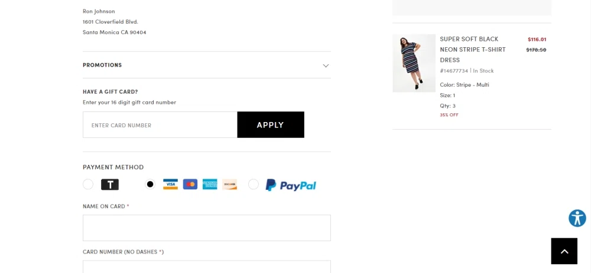
Task: Open the striped T-shirt dress thumbnail
Action: pyautogui.click(x=414, y=63)
